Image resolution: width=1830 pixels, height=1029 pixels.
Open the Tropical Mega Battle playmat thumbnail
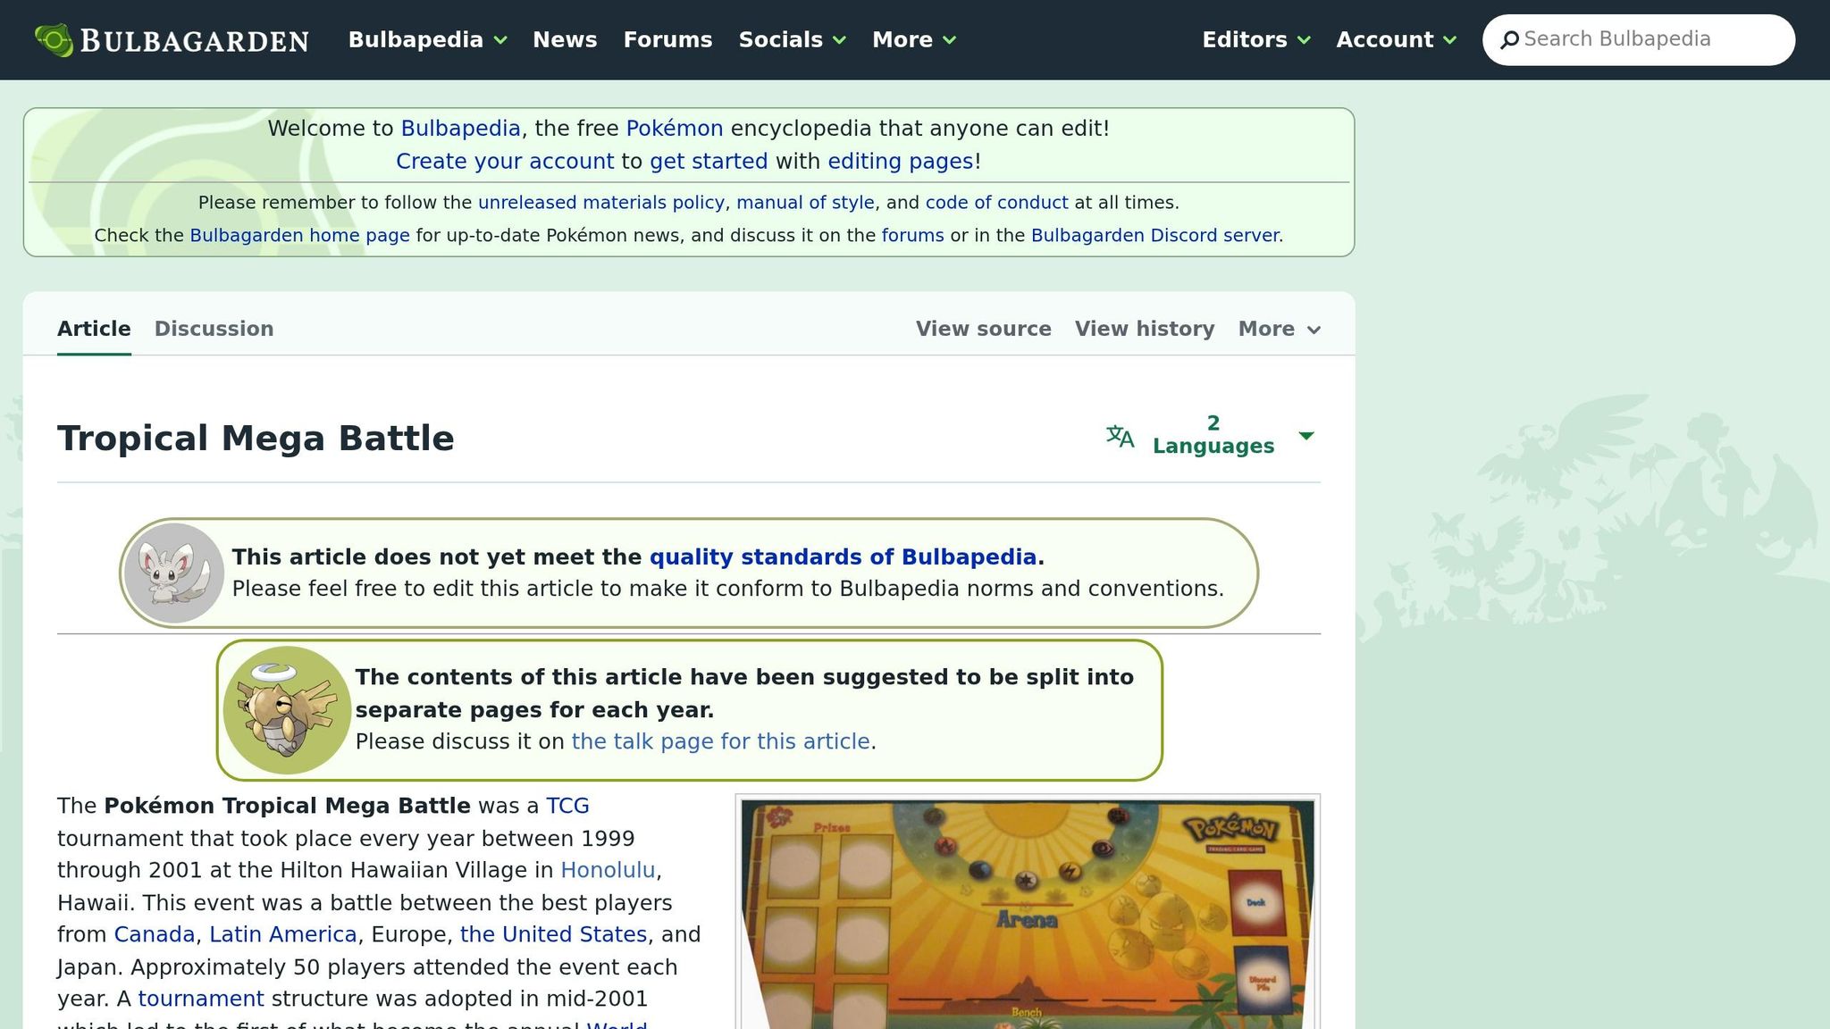tap(1028, 913)
